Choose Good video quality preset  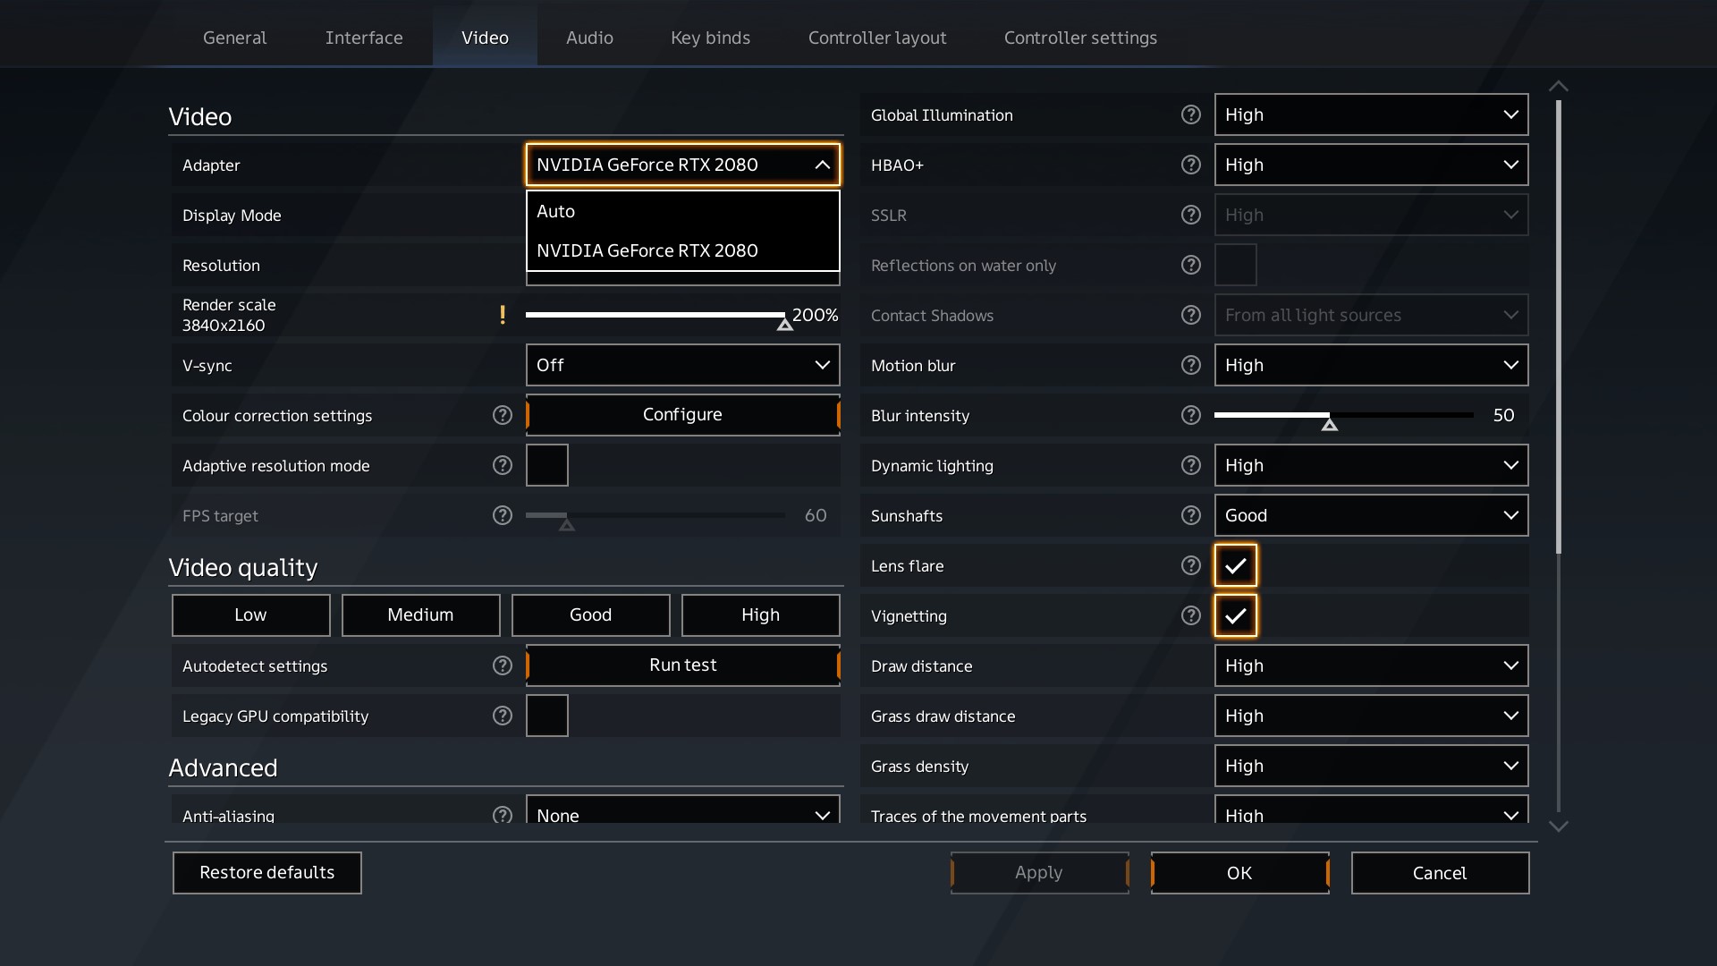point(591,615)
